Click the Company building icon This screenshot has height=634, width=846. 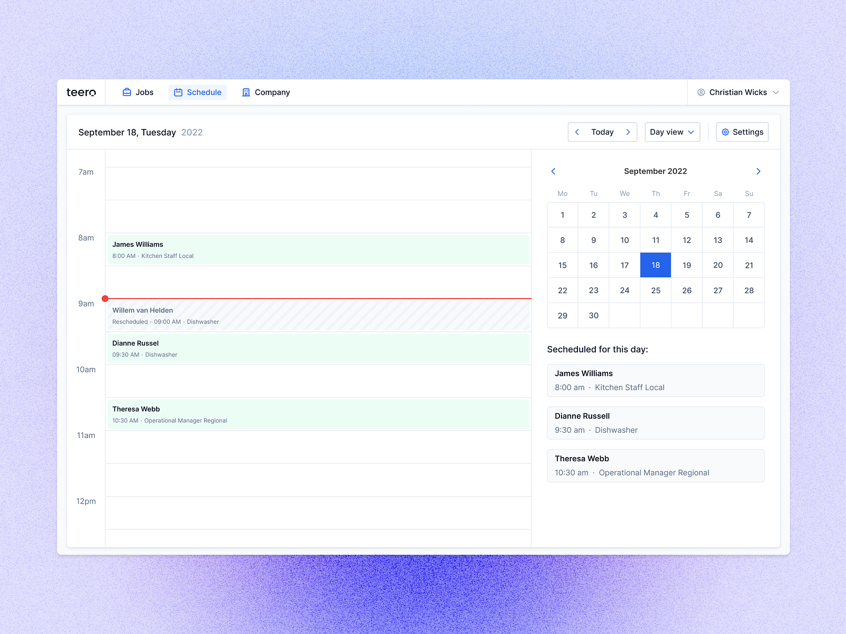tap(246, 92)
